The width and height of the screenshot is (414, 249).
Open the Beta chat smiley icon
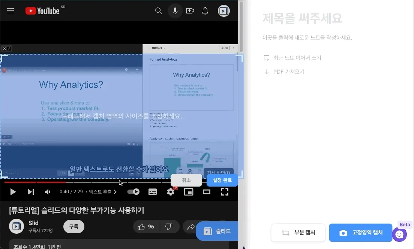pos(399,234)
